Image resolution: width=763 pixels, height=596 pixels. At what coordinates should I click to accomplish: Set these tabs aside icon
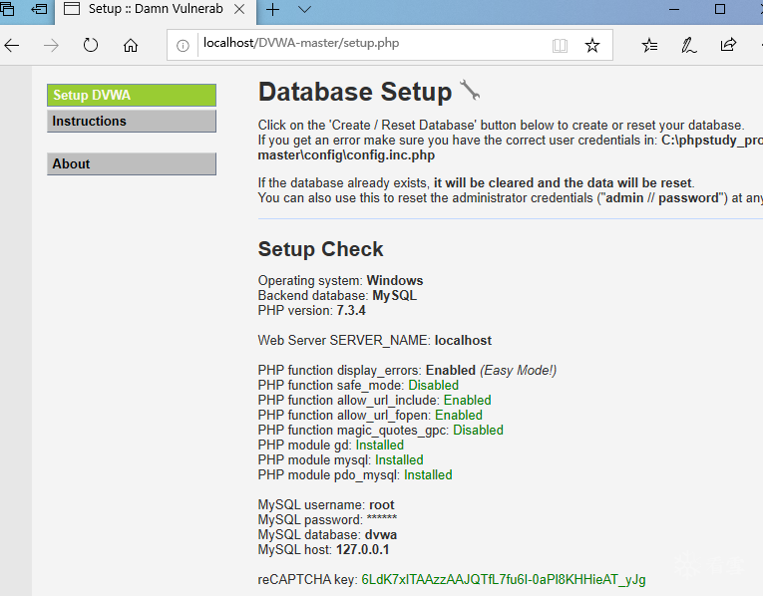39,9
